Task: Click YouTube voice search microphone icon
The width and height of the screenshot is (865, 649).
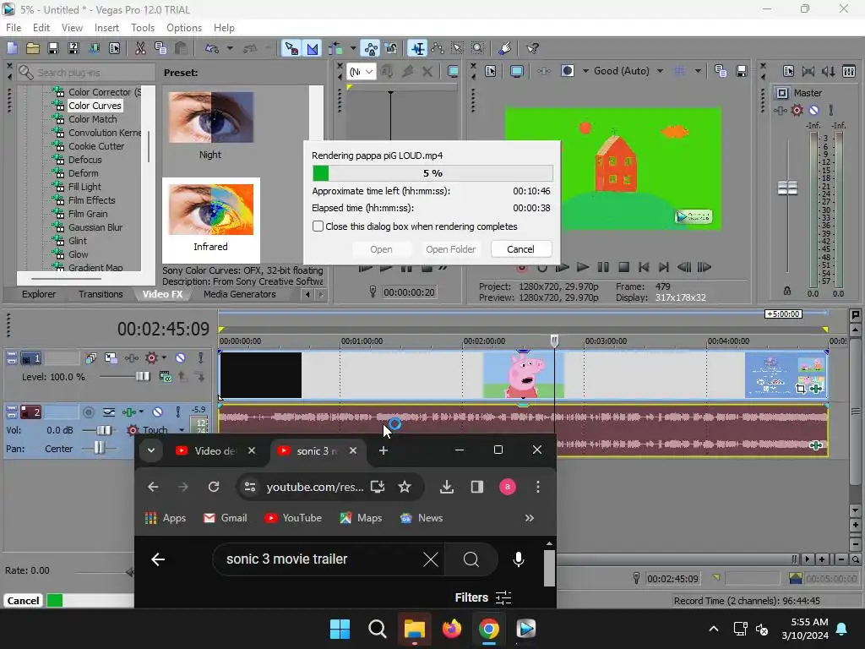Action: 519,559
